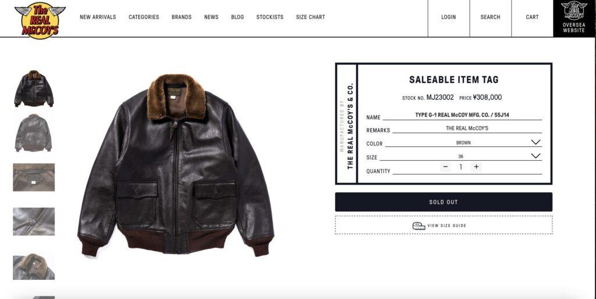Image resolution: width=596 pixels, height=299 pixels.
Task: Go to the Brands page
Action: 182,17
